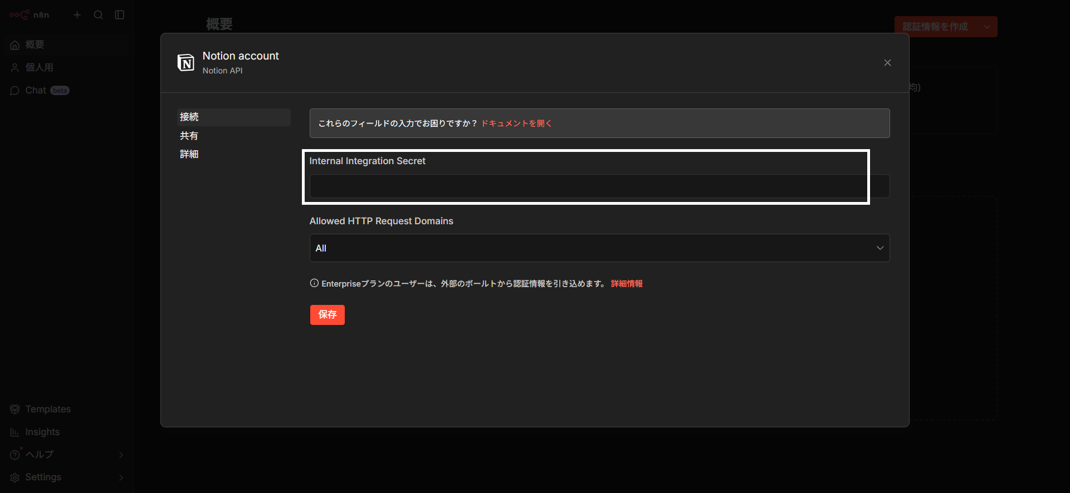Click the Notion logo icon in dialog
Viewport: 1070px width, 493px height.
[186, 63]
